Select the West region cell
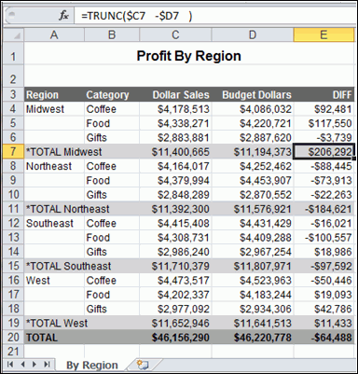358x374 pixels. [x=54, y=281]
